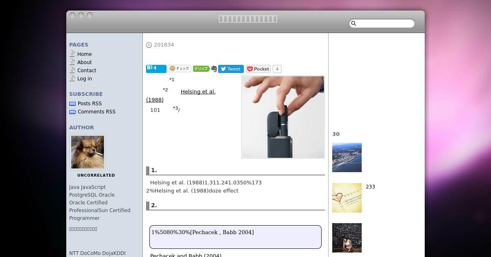Click the PAGES sidebar heading
Screen dimensions: 491x257
pyautogui.click(x=79, y=45)
